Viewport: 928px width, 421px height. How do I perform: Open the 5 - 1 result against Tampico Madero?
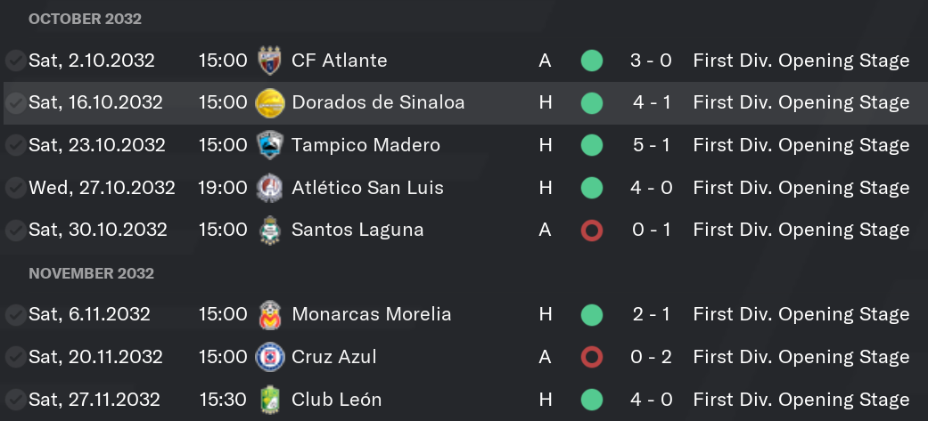point(651,145)
